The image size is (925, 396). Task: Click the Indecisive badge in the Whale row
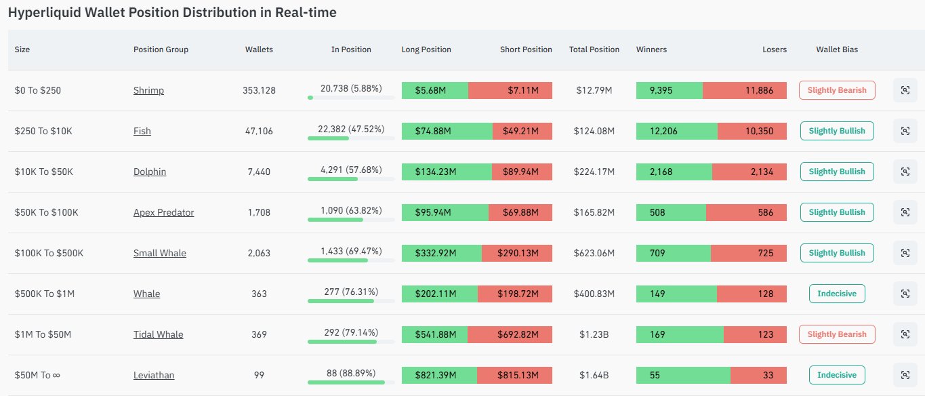pyautogui.click(x=837, y=294)
